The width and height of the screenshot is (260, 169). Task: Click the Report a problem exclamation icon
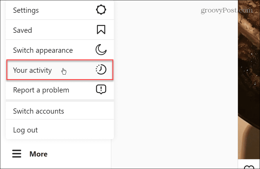[x=101, y=89]
